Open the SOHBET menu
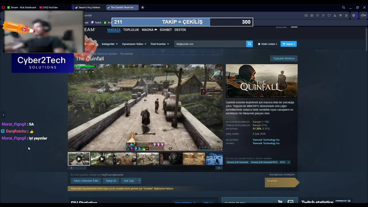This screenshot has height=207, width=368. 166,30
